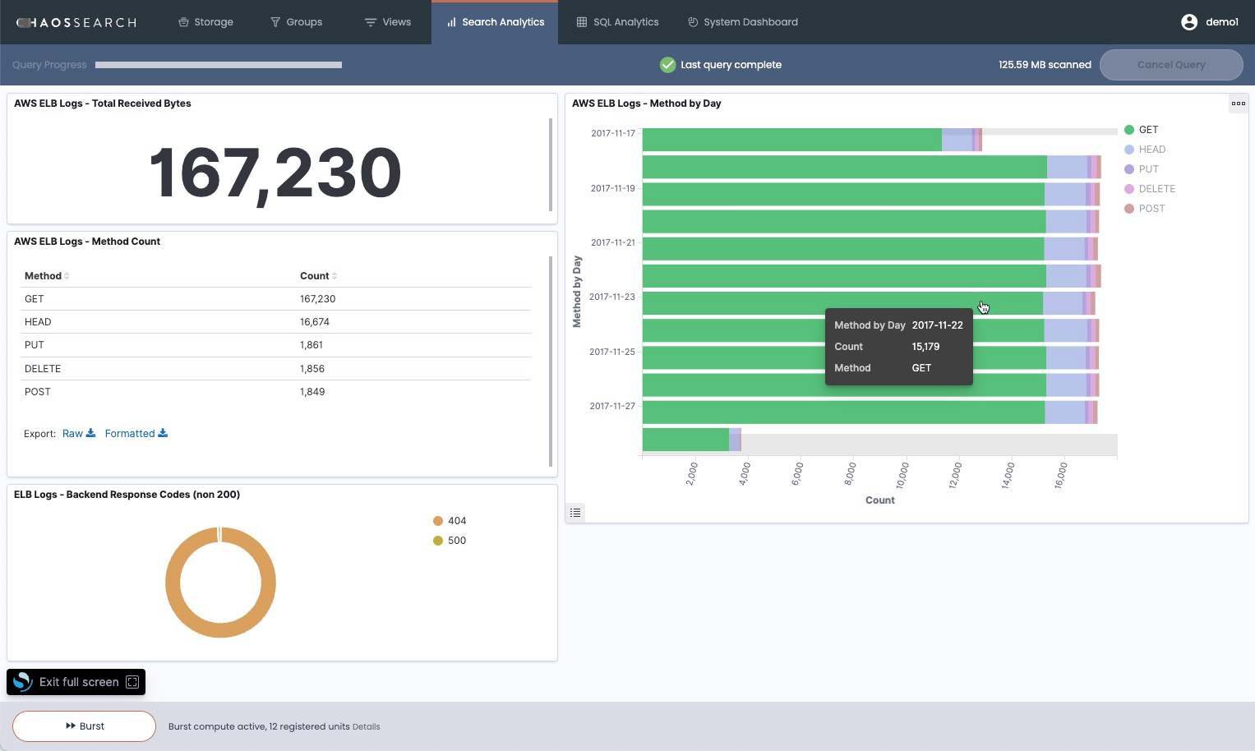Click the Storage navigation icon
This screenshot has width=1255, height=751.
[182, 22]
